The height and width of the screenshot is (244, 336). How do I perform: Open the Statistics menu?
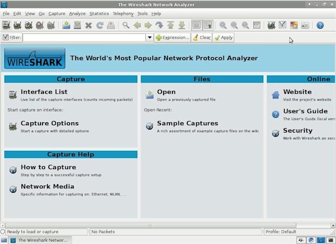[x=99, y=14]
